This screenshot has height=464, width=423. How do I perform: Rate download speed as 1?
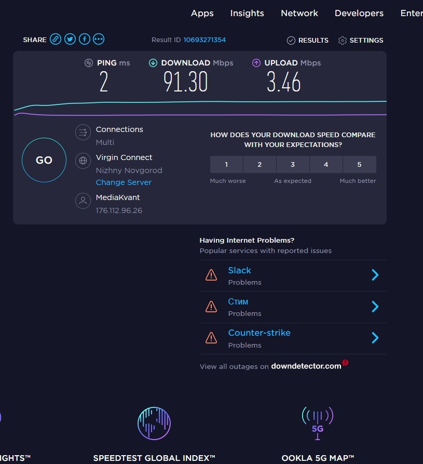point(226,165)
